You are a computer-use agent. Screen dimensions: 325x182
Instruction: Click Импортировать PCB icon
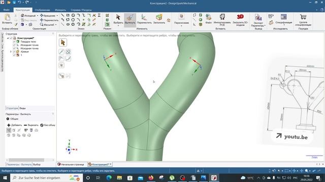pyautogui.click(x=222, y=20)
